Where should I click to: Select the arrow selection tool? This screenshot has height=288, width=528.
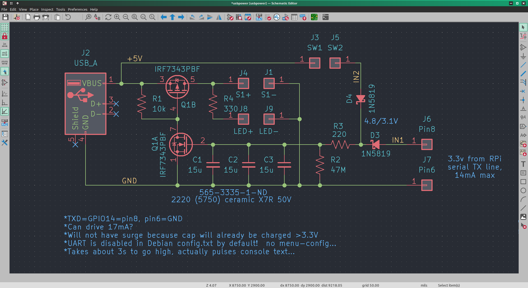tap(523, 27)
